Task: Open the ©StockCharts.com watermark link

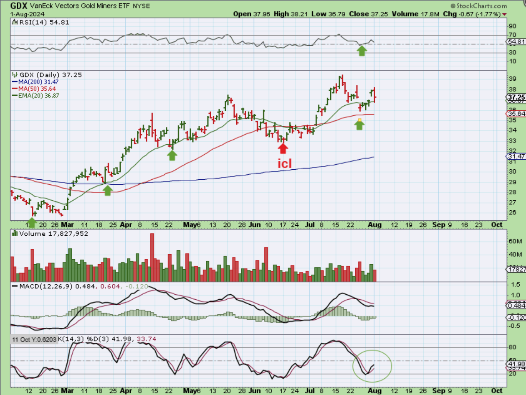Action: pyautogui.click(x=478, y=5)
